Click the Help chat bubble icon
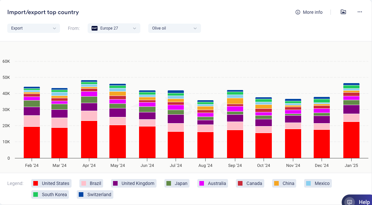The width and height of the screenshot is (372, 205). click(350, 202)
